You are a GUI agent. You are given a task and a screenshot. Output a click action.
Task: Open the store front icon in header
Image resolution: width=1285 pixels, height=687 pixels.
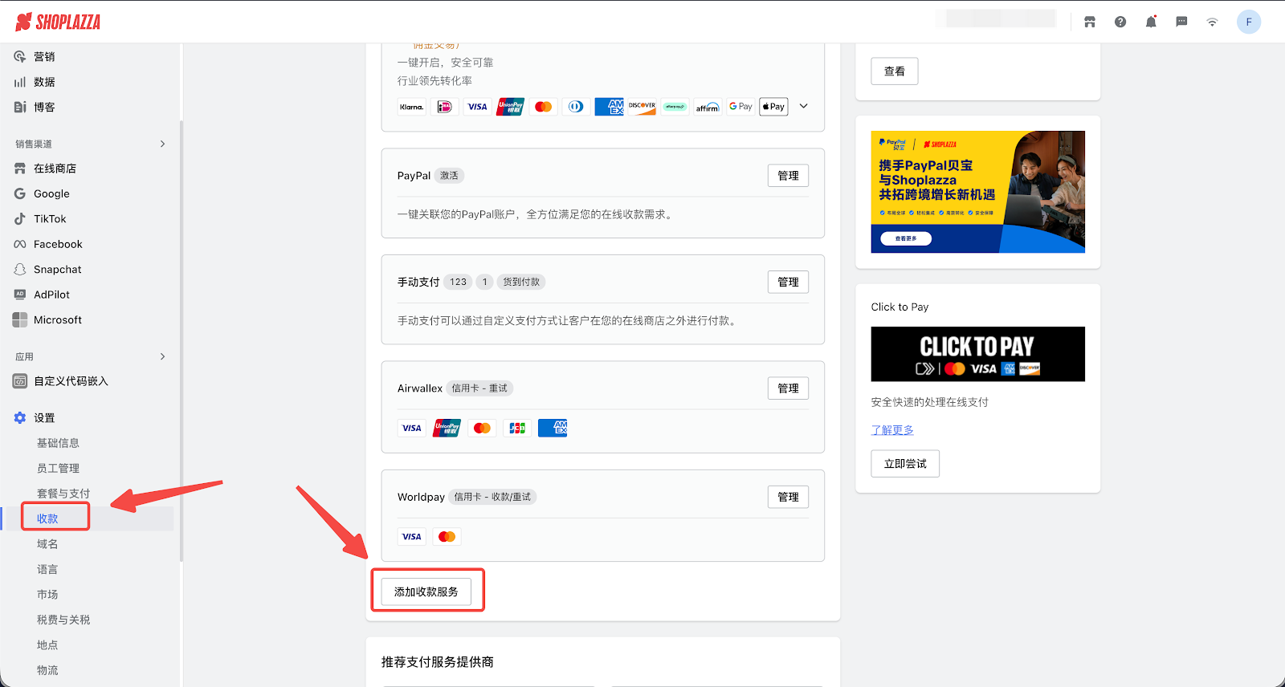pos(1090,22)
